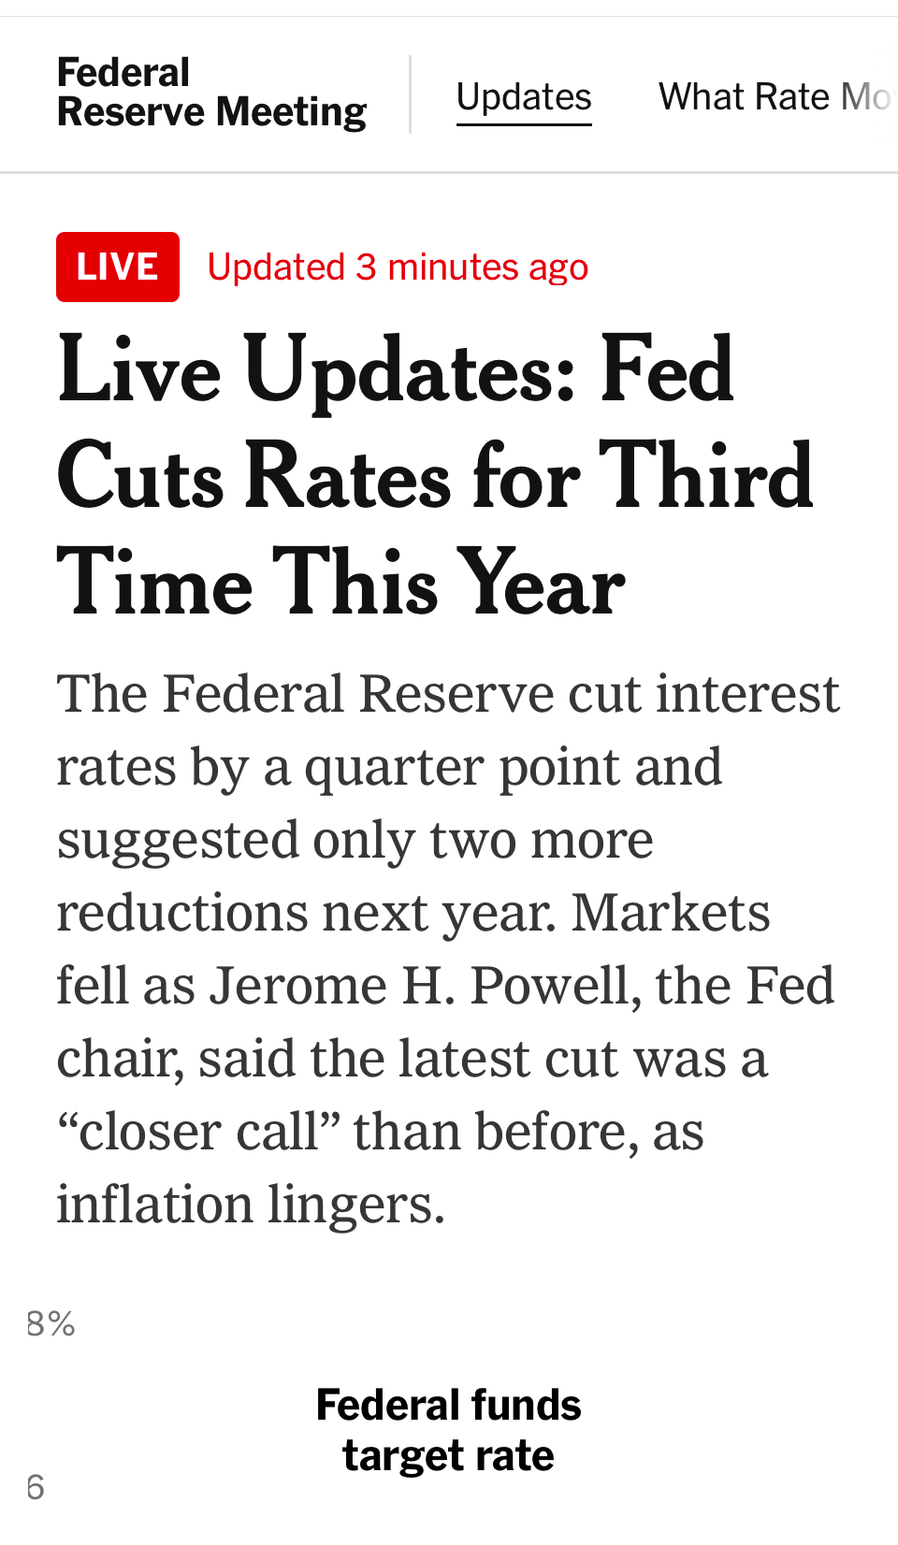Click the underline beneath the Updates tab
Screen dimensions: 898x1545
[x=524, y=123]
